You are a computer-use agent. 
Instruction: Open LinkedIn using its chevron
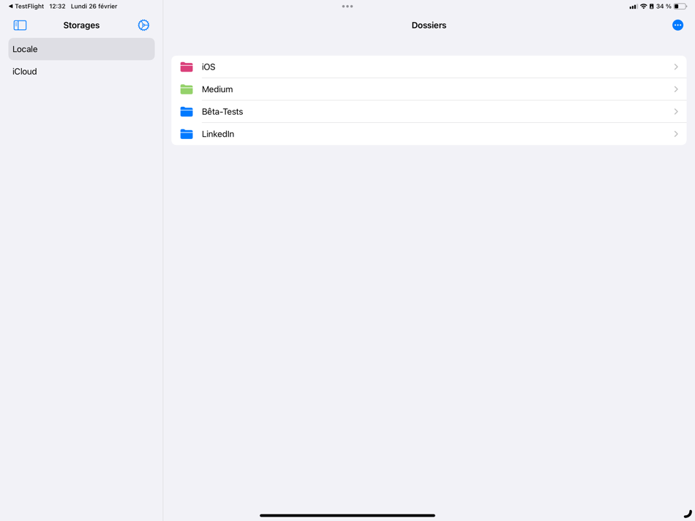pyautogui.click(x=676, y=134)
